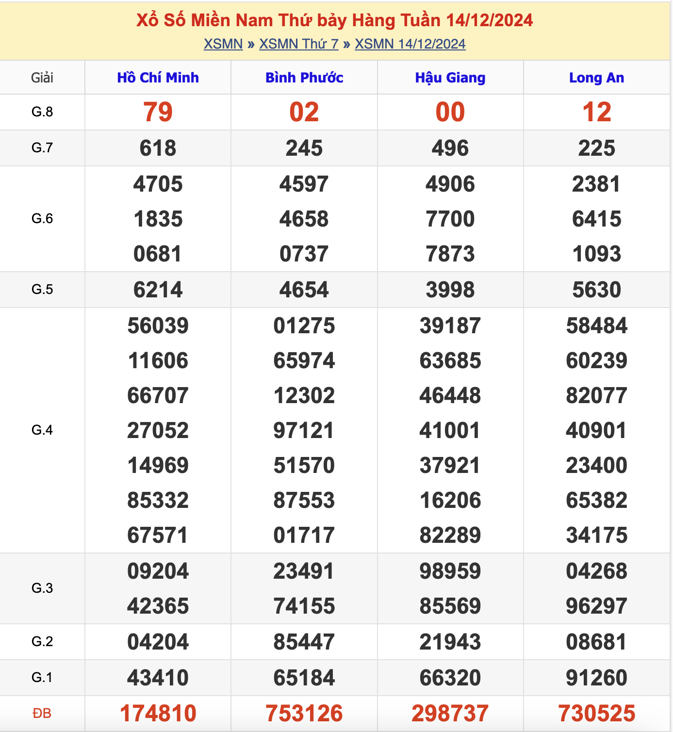
Task: Select G.4 number 01717
Action: 304,535
